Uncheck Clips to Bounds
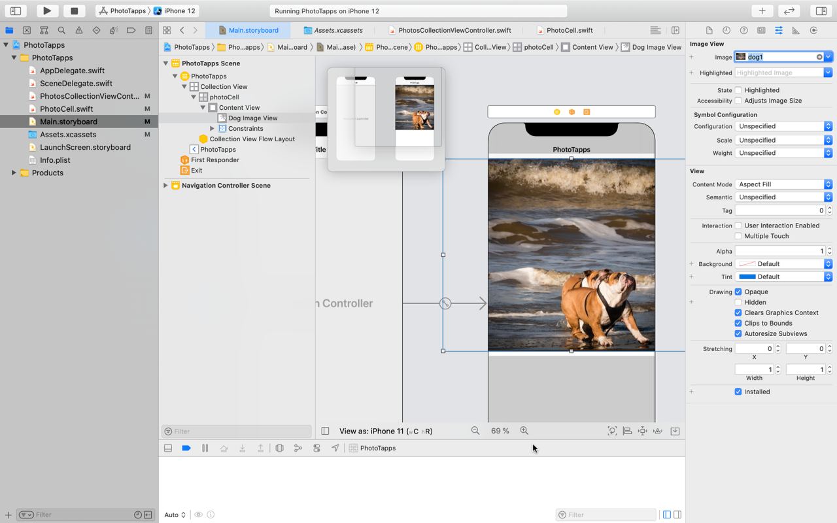 pyautogui.click(x=738, y=323)
